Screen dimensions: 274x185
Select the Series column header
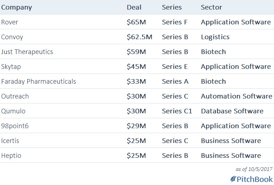[172, 7]
